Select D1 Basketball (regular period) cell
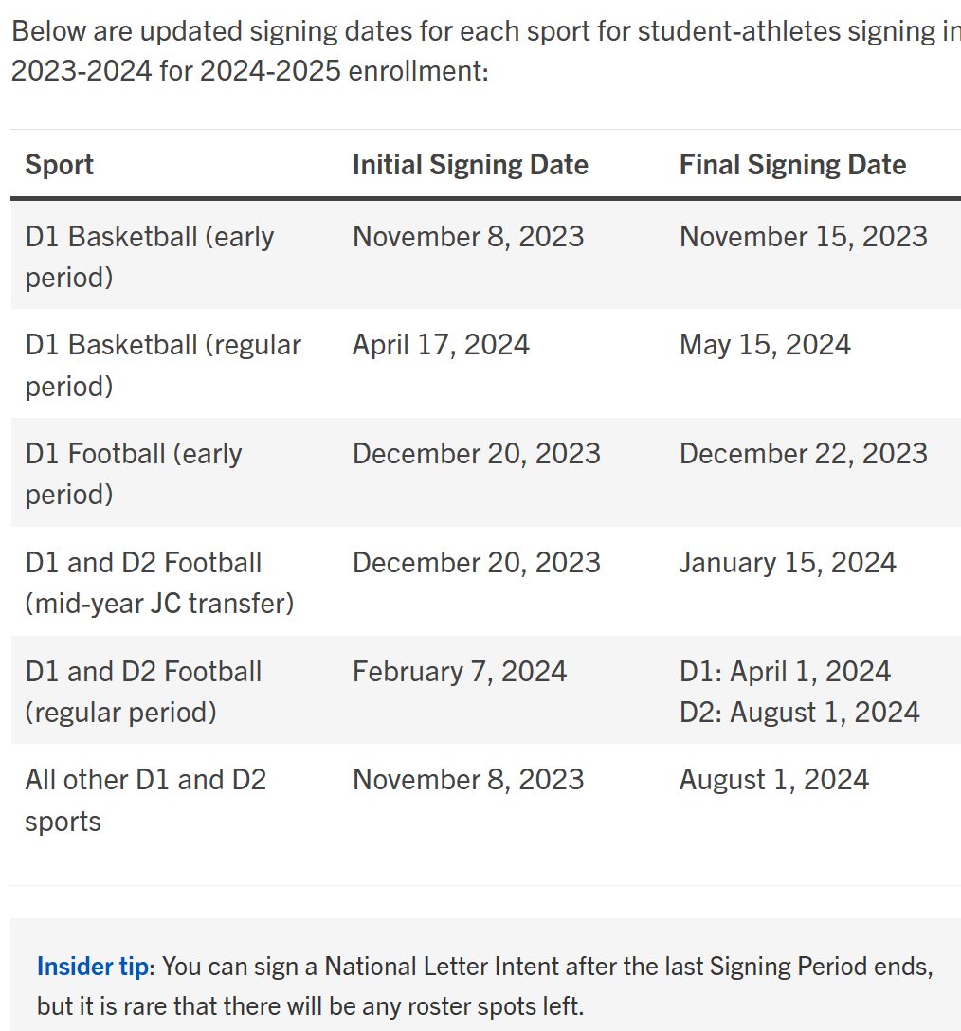The width and height of the screenshot is (961, 1031). tap(163, 365)
